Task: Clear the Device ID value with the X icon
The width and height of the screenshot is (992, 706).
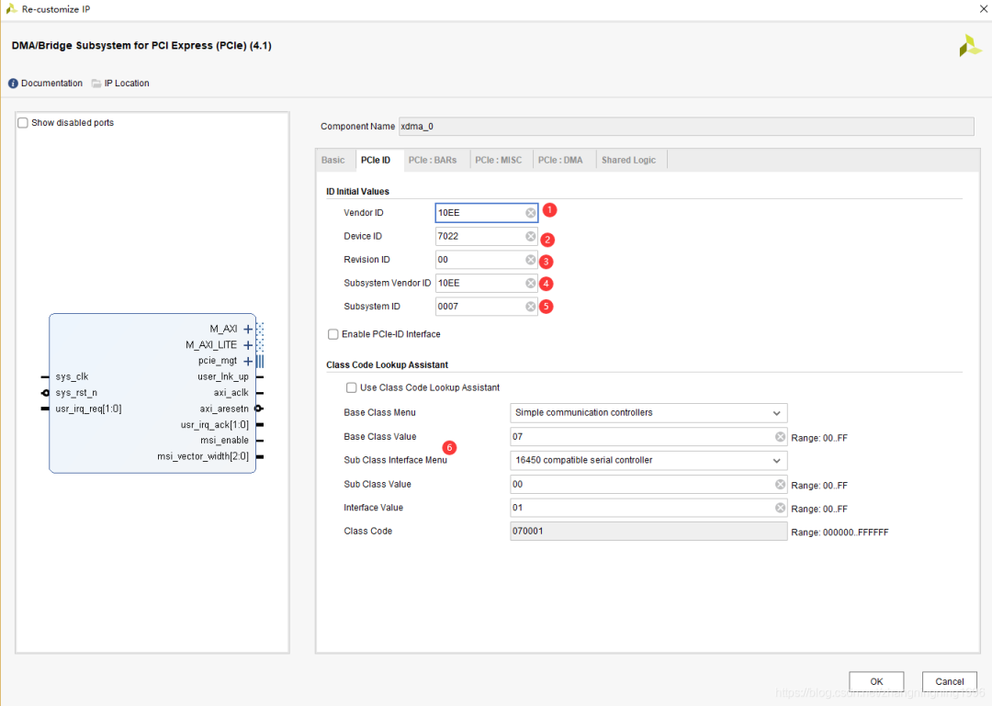Action: pos(530,237)
